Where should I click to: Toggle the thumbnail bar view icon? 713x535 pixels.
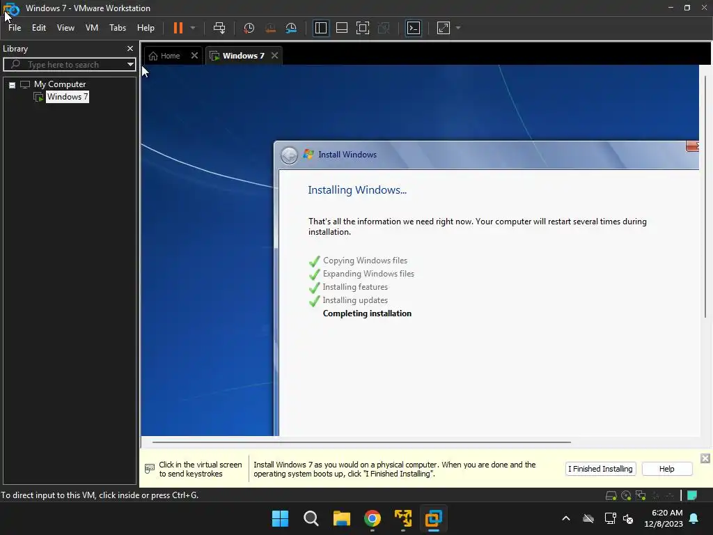(341, 28)
